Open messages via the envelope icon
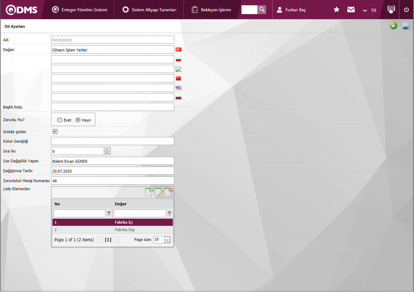Screen dimensions: 414x292 click(x=351, y=10)
